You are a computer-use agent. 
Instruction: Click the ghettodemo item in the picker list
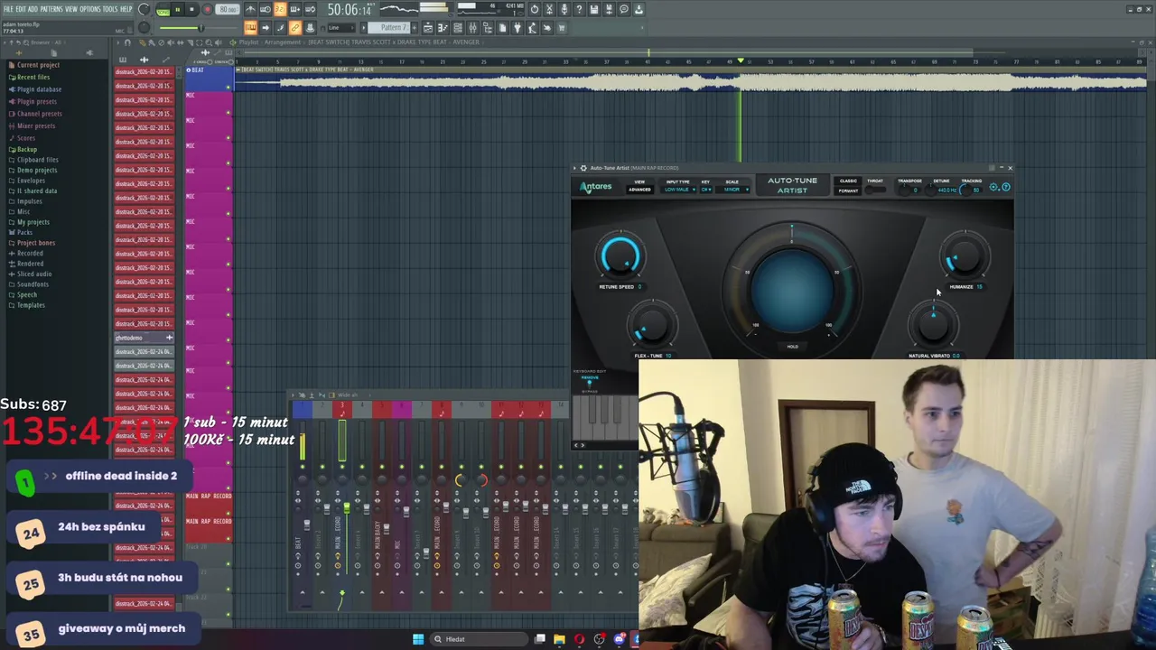[143, 338]
